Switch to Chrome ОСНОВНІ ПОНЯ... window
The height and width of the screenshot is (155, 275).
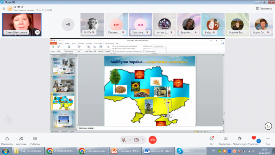(x=61, y=151)
